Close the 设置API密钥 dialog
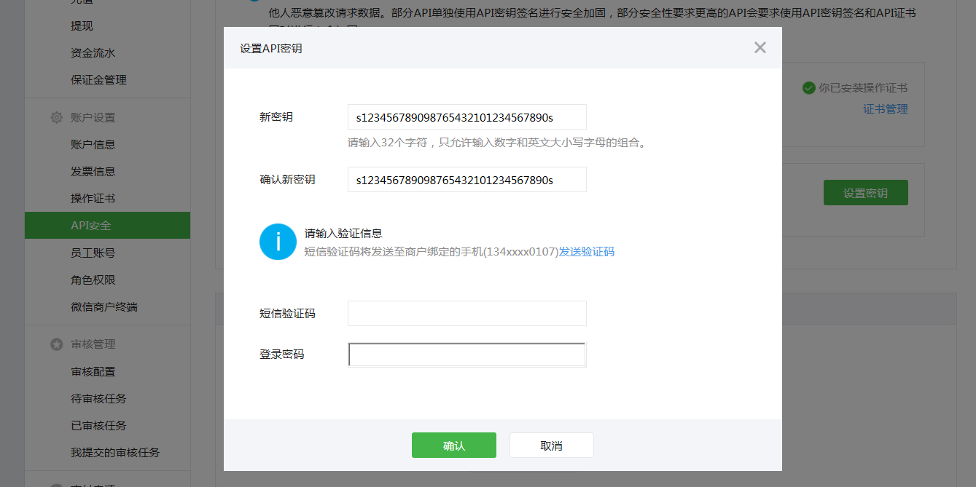The width and height of the screenshot is (976, 487). pyautogui.click(x=760, y=47)
